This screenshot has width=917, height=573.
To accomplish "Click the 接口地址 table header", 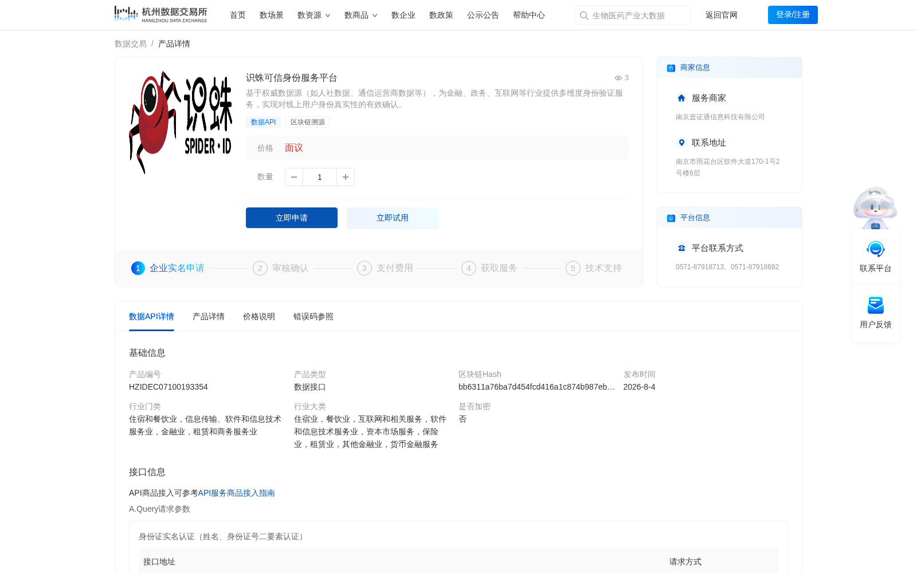I will point(159,562).
